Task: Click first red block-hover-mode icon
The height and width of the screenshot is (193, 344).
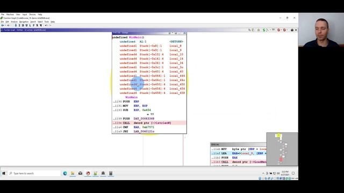Action: point(278,30)
